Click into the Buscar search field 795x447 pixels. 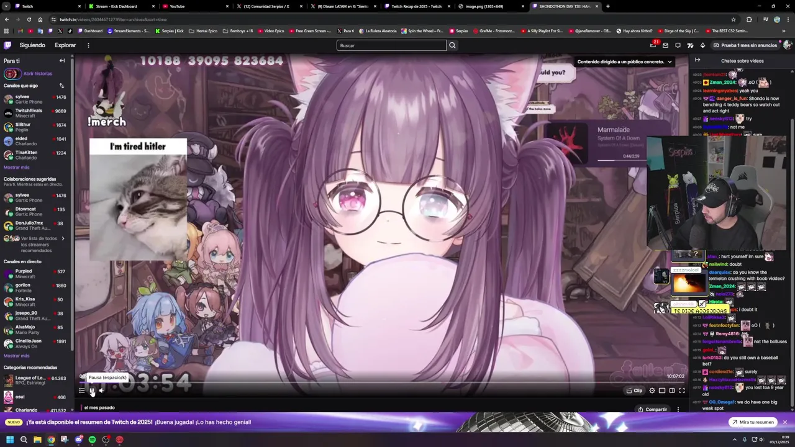tap(391, 45)
